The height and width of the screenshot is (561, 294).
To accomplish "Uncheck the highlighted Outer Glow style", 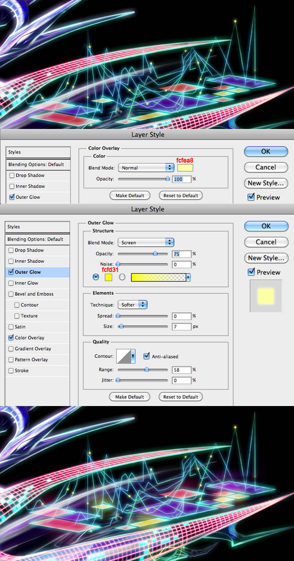I will point(11,272).
